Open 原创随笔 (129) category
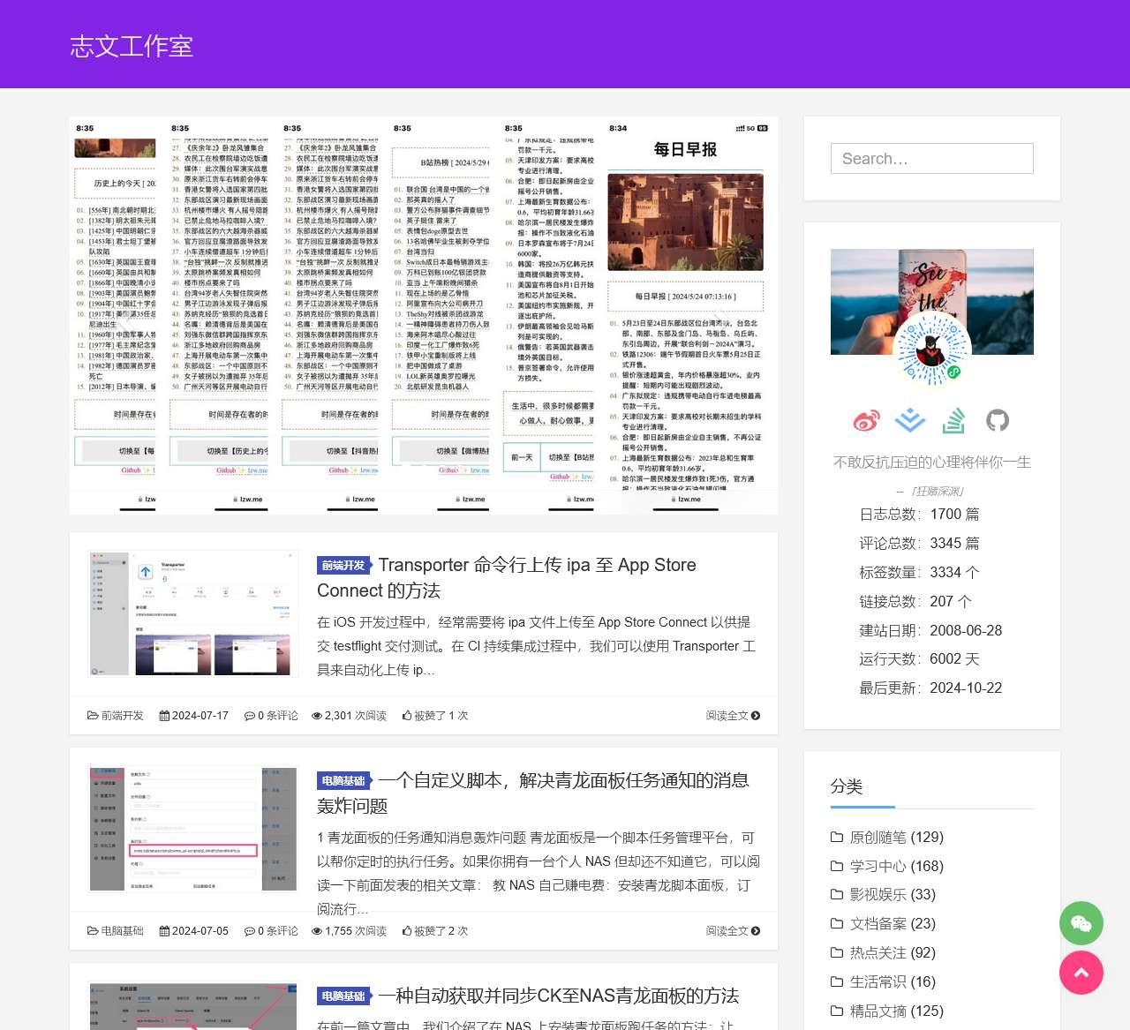1130x1030 pixels. pyautogui.click(x=896, y=837)
